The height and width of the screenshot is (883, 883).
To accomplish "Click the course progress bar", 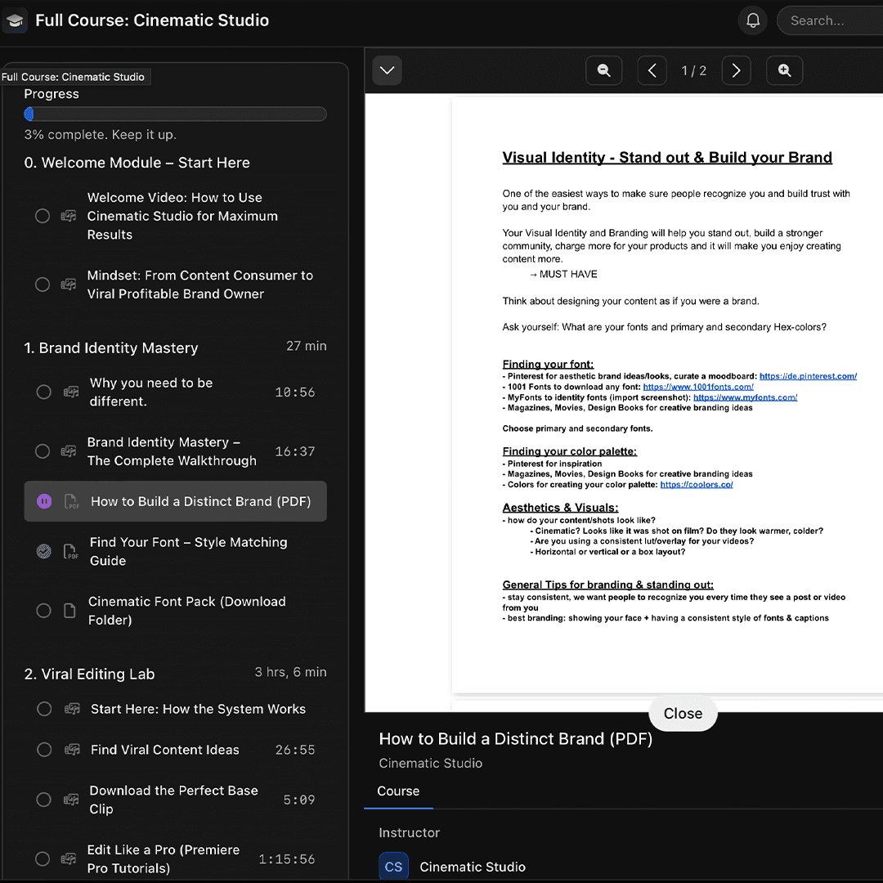I will point(175,114).
